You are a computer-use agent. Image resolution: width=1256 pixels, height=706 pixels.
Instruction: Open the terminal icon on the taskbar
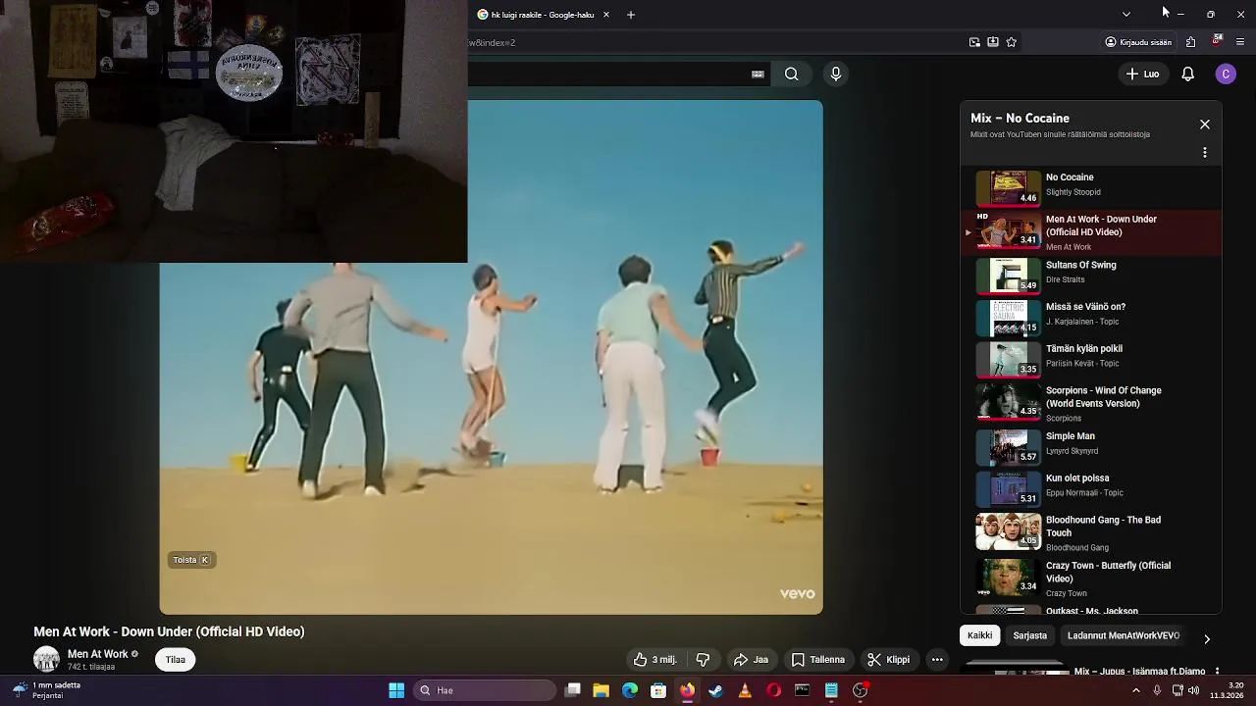802,690
